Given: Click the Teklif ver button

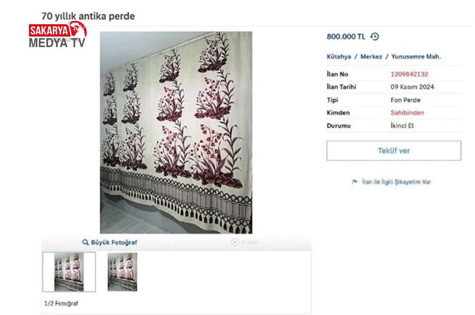Looking at the screenshot, I should pyautogui.click(x=393, y=151).
